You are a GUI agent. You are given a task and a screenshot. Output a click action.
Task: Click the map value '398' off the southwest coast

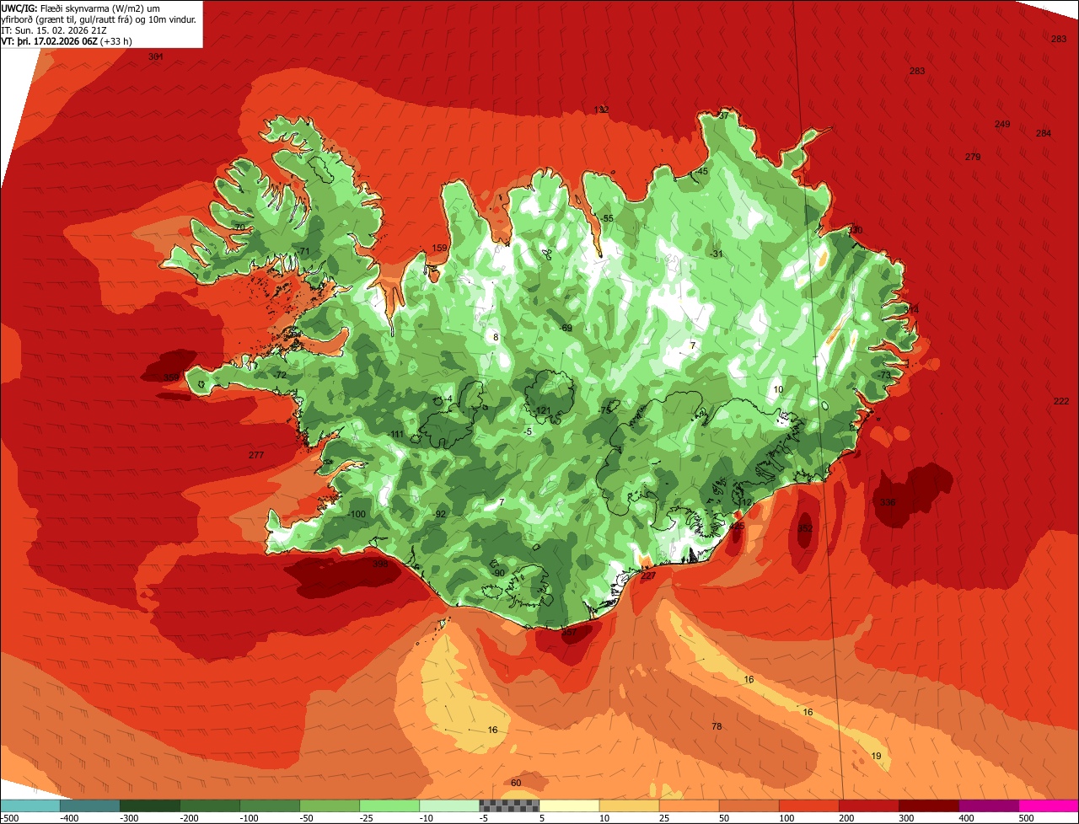coord(380,564)
